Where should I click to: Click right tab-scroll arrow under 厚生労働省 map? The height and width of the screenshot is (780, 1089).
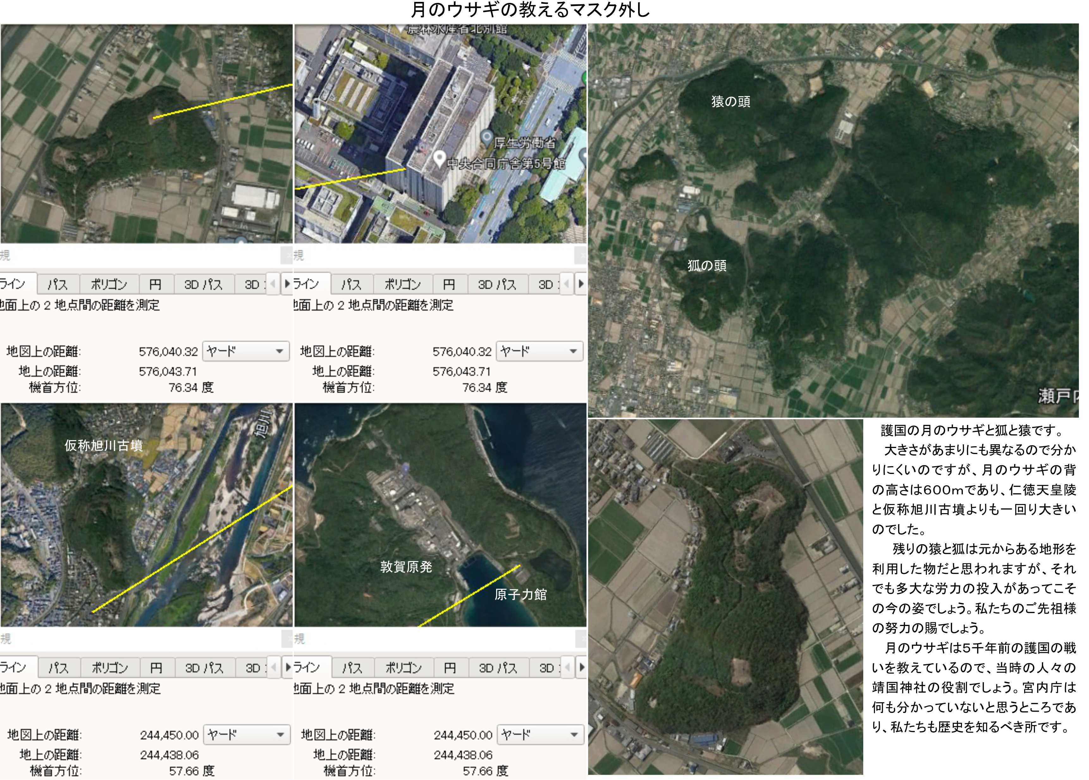[x=581, y=284]
